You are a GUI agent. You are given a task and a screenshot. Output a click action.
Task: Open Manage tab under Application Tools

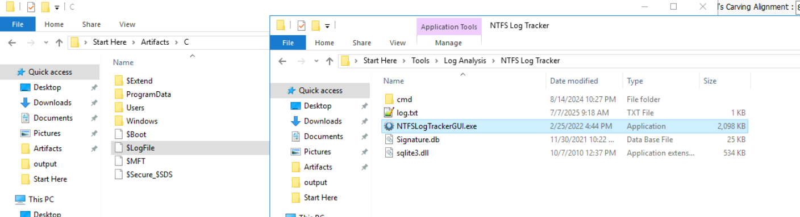[x=448, y=42]
